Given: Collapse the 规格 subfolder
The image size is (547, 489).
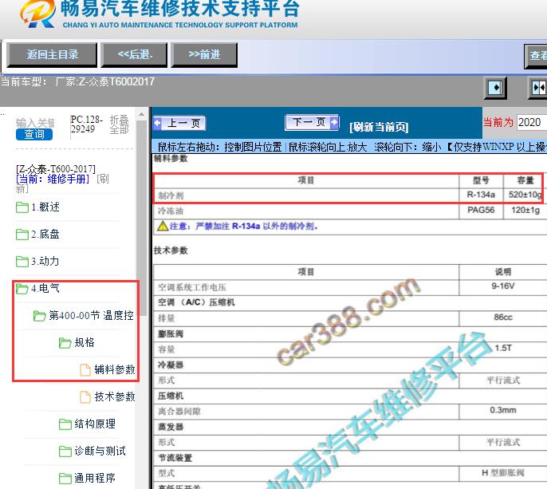Looking at the screenshot, I should click(x=85, y=342).
